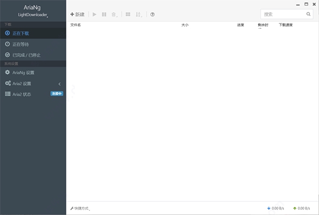Click the 新建 new task button
319x215 pixels.
point(77,14)
